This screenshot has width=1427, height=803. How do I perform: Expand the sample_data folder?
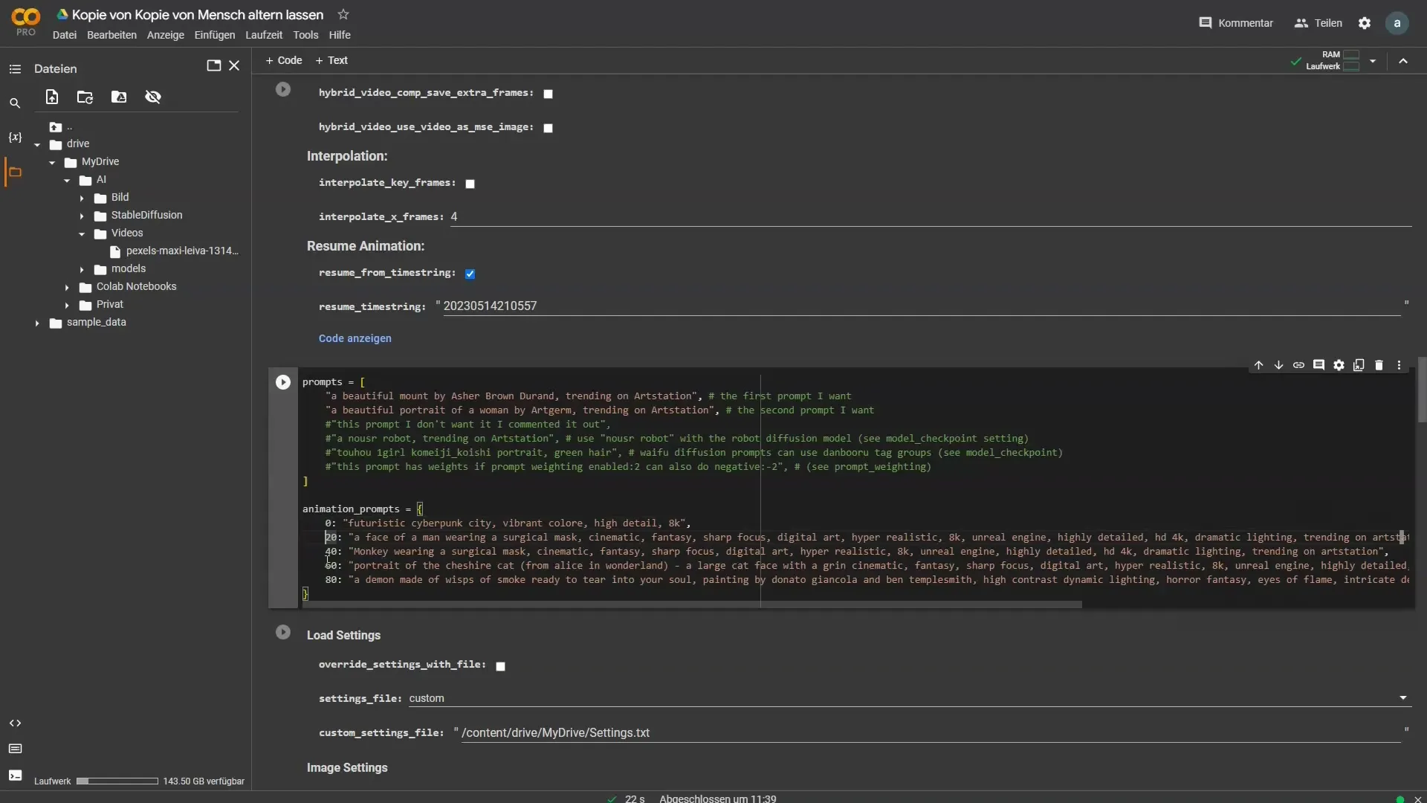click(37, 323)
